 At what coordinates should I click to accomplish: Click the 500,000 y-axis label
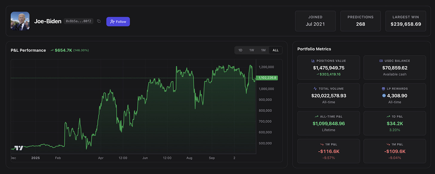click(266, 143)
